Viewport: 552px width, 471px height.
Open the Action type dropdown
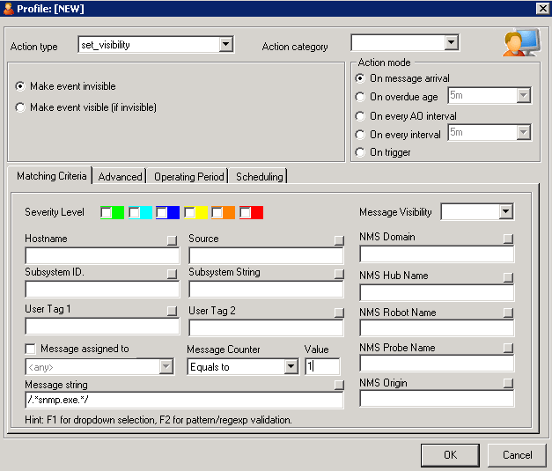click(225, 44)
